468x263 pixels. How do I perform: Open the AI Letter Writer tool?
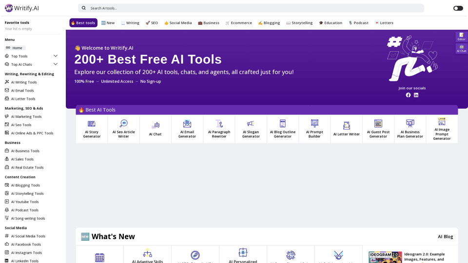[x=346, y=129]
